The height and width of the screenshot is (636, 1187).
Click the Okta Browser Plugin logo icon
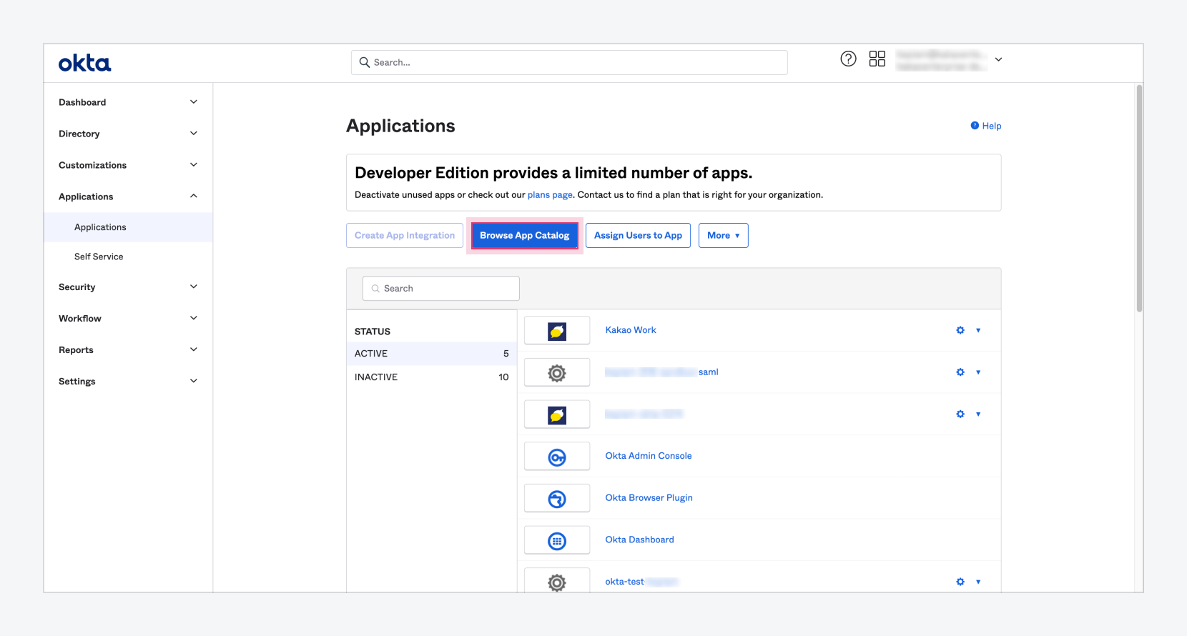click(557, 499)
